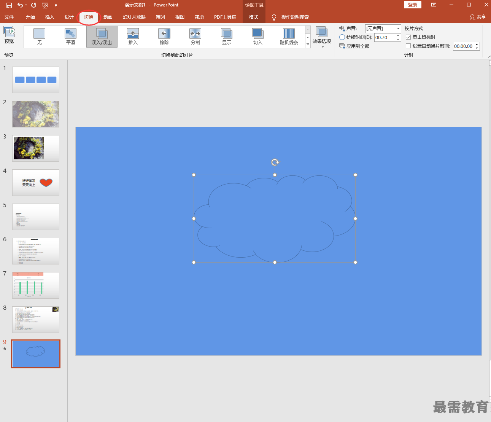
Task: Select the 随机线条 random bars transition
Action: (x=289, y=37)
